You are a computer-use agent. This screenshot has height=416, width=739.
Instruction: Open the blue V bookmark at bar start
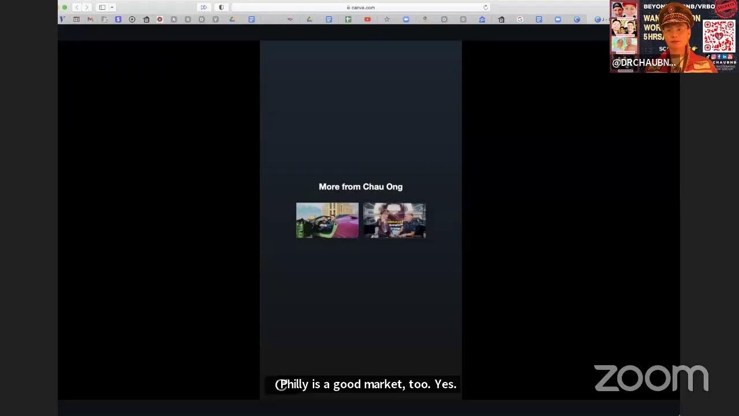62,19
